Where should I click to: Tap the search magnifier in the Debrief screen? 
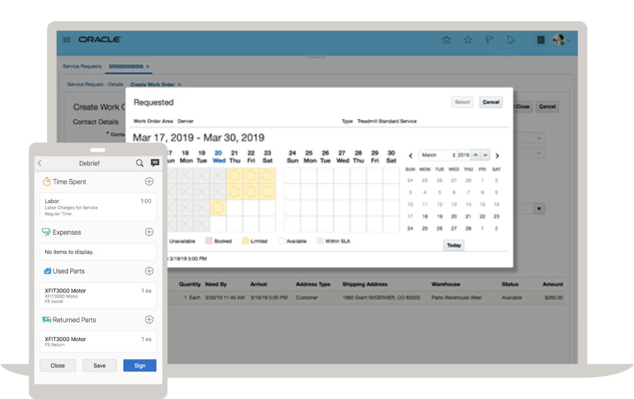pyautogui.click(x=140, y=163)
